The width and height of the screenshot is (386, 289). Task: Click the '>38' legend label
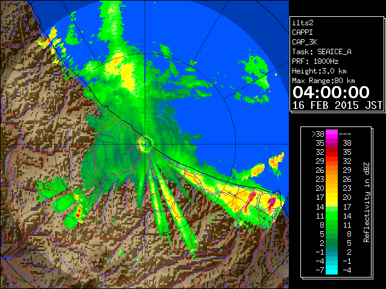point(318,134)
